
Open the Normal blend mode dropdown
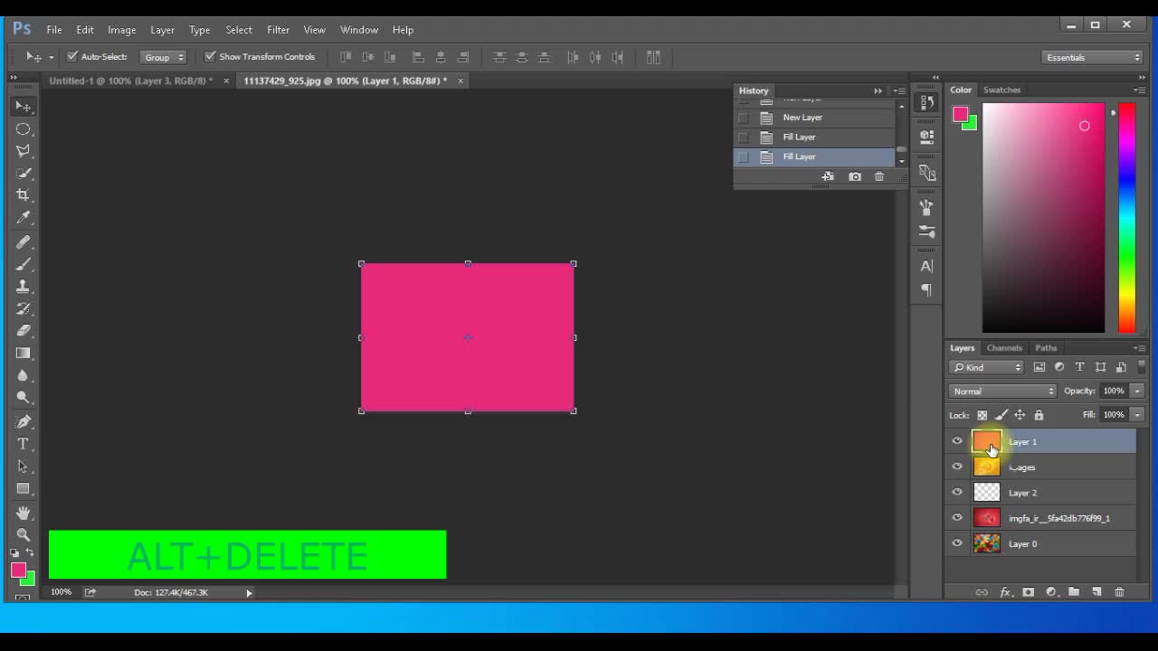[x=1002, y=392]
